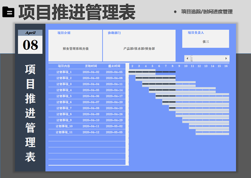Select the 项目内容 column header
This screenshot has height=178, width=251.
click(64, 66)
